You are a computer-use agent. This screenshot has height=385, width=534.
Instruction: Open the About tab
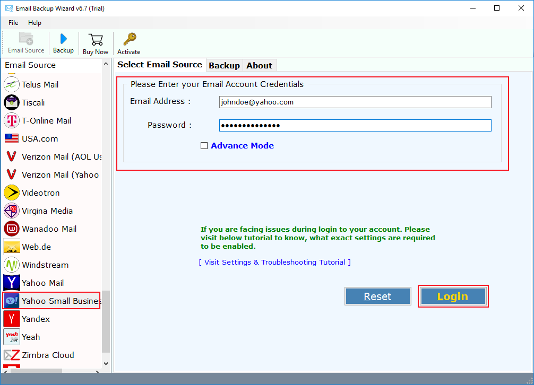(x=259, y=65)
